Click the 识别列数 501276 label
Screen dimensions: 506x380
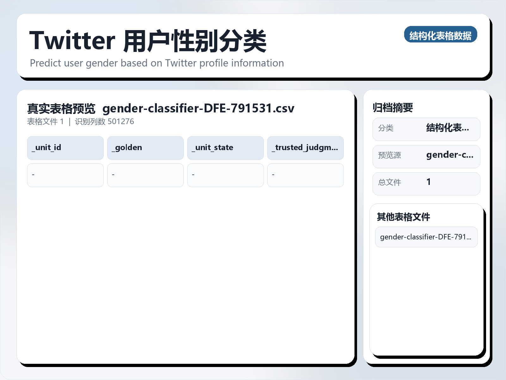(x=104, y=121)
